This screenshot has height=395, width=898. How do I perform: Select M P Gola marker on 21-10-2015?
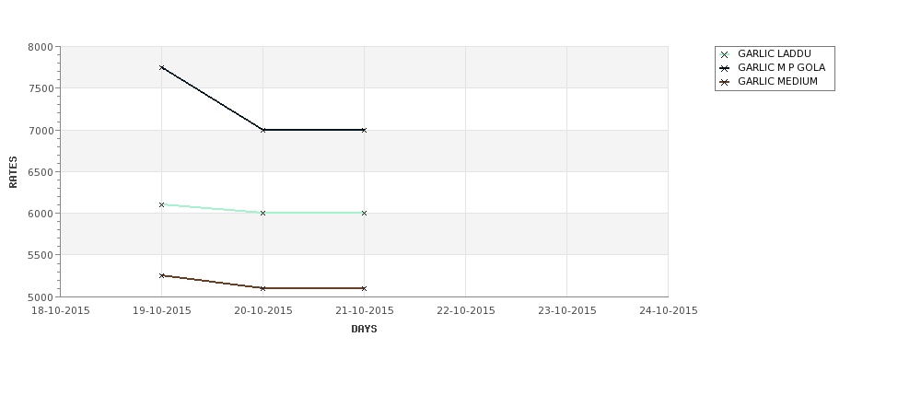(364, 131)
